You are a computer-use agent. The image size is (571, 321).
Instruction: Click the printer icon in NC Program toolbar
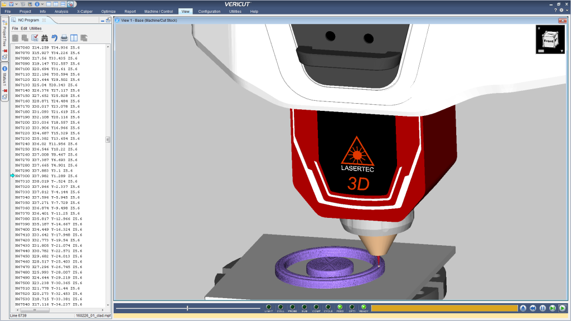point(64,38)
